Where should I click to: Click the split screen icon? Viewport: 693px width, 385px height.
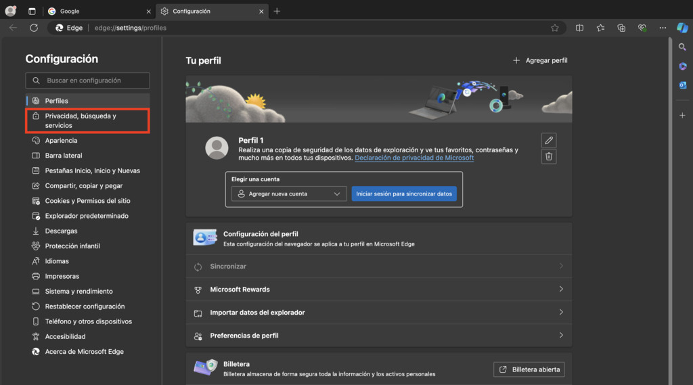(579, 28)
